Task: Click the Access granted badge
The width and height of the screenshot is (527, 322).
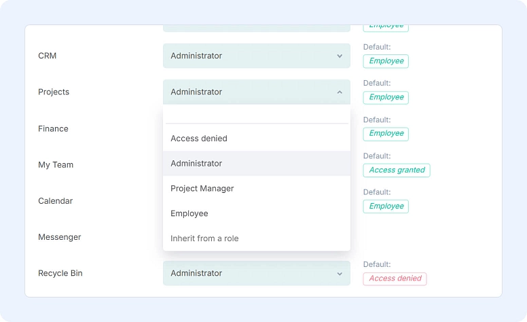Action: (x=397, y=170)
